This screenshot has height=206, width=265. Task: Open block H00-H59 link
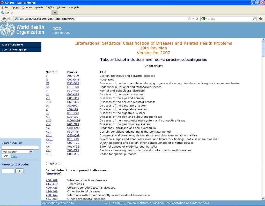tap(73, 98)
